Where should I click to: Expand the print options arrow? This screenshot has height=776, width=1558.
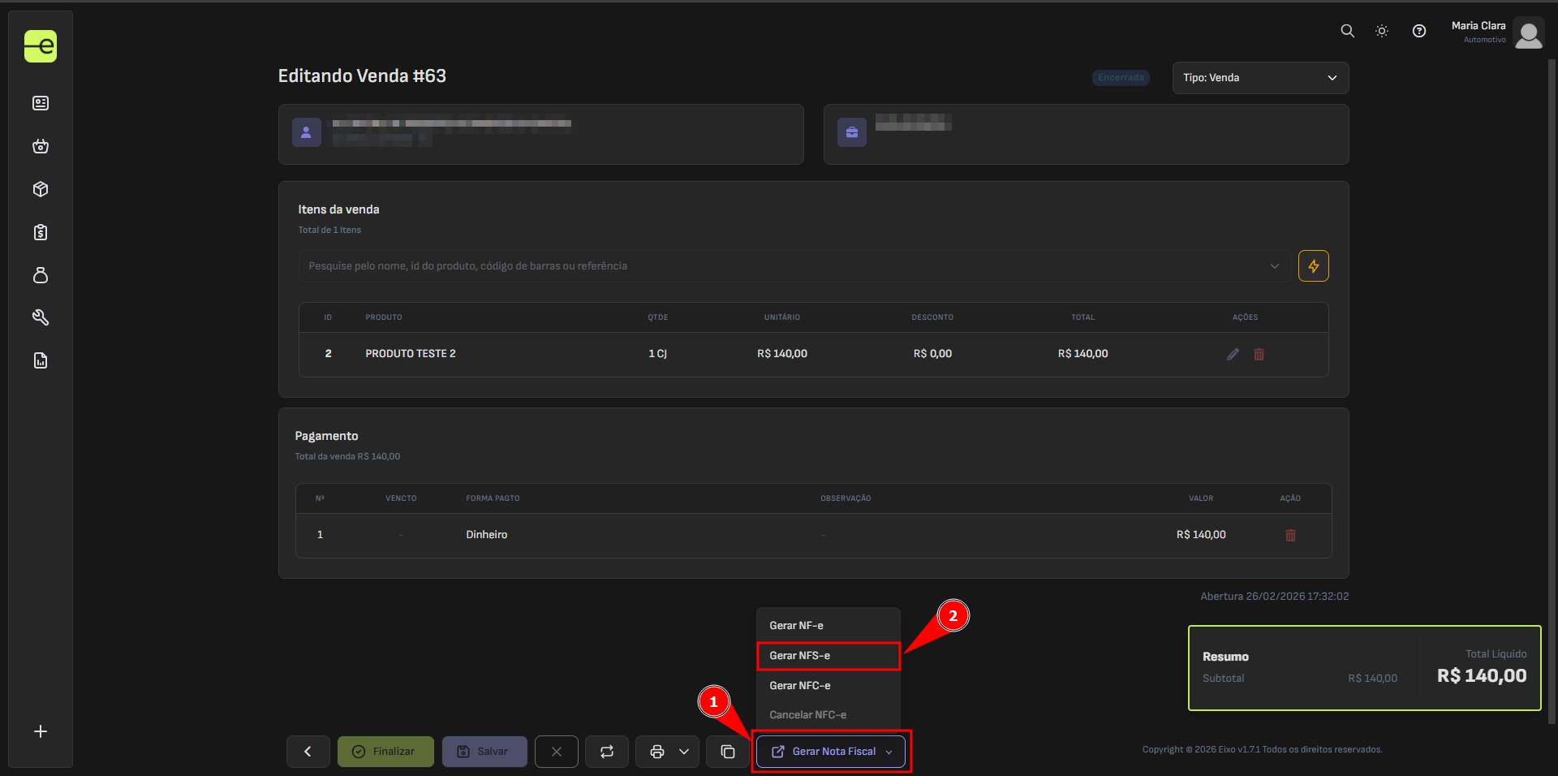point(684,752)
